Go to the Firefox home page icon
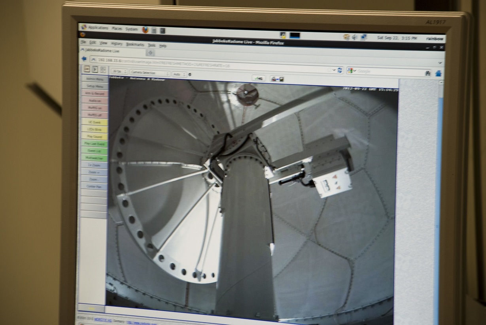The height and width of the screenshot is (325, 486). tap(438, 73)
